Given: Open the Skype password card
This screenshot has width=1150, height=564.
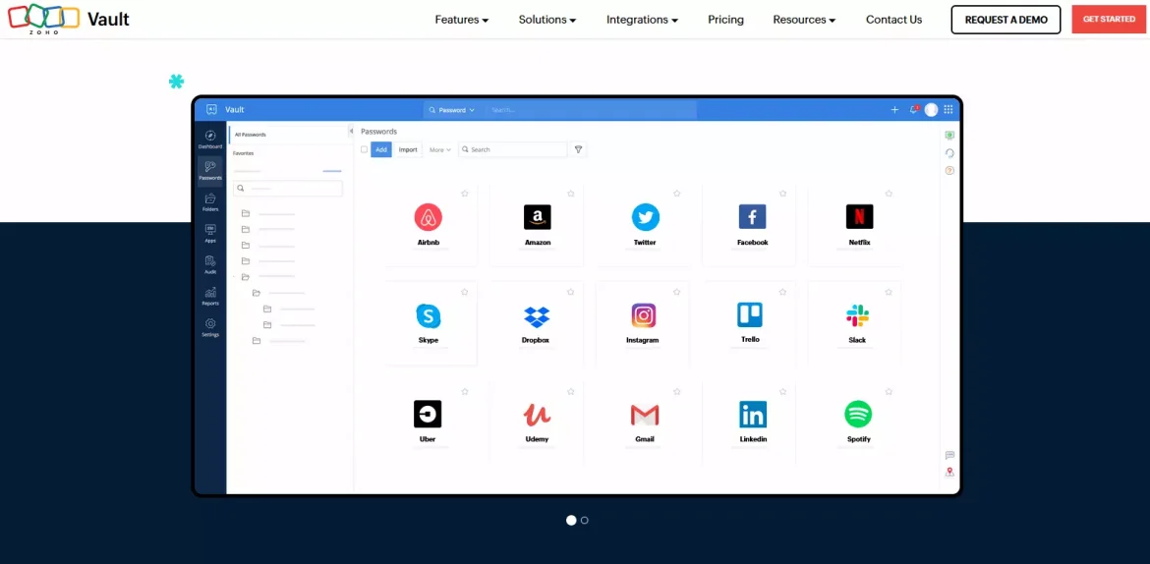Looking at the screenshot, I should [431, 323].
